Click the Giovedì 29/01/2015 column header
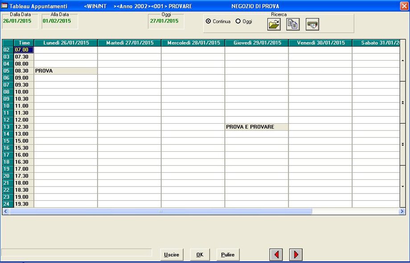This screenshot has width=410, height=263. [x=257, y=43]
